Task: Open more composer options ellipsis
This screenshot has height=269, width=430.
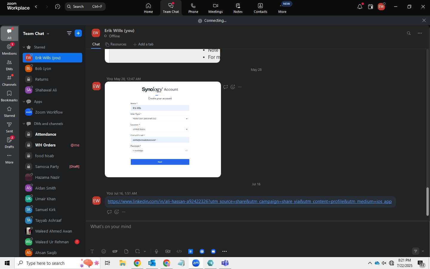Action: coord(225,251)
